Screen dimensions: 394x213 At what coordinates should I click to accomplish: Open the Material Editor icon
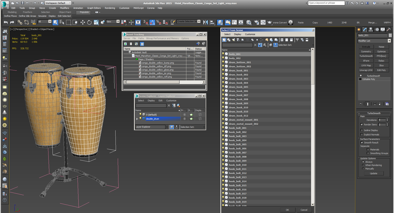pyautogui.click(x=249, y=22)
